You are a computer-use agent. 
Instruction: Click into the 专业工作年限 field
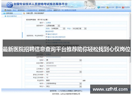point(64,78)
